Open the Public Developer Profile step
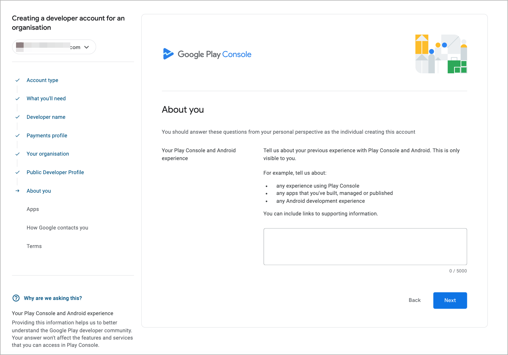 pos(55,172)
